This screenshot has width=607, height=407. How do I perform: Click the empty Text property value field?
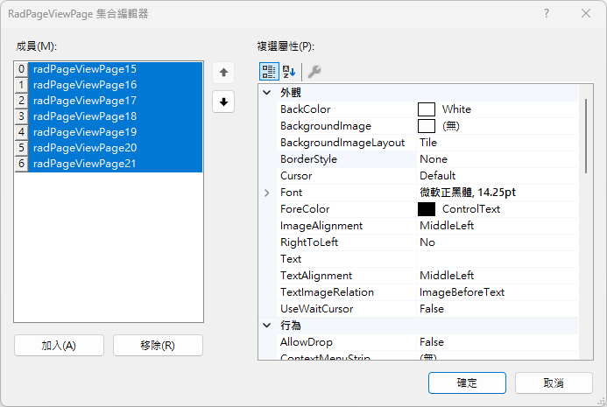(498, 259)
